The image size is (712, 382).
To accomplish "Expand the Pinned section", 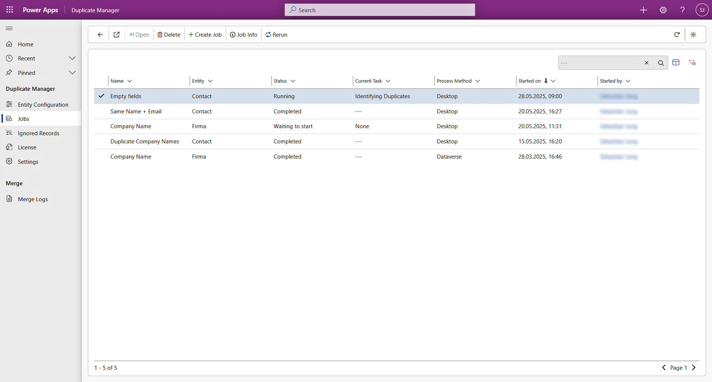I will click(x=72, y=73).
